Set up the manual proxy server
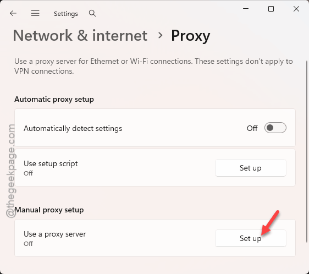 251,238
